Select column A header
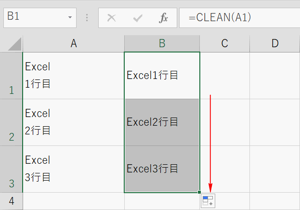The image size is (300, 210). tap(74, 43)
